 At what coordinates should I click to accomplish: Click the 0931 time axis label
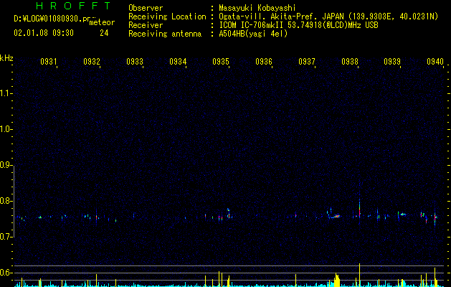48,61
